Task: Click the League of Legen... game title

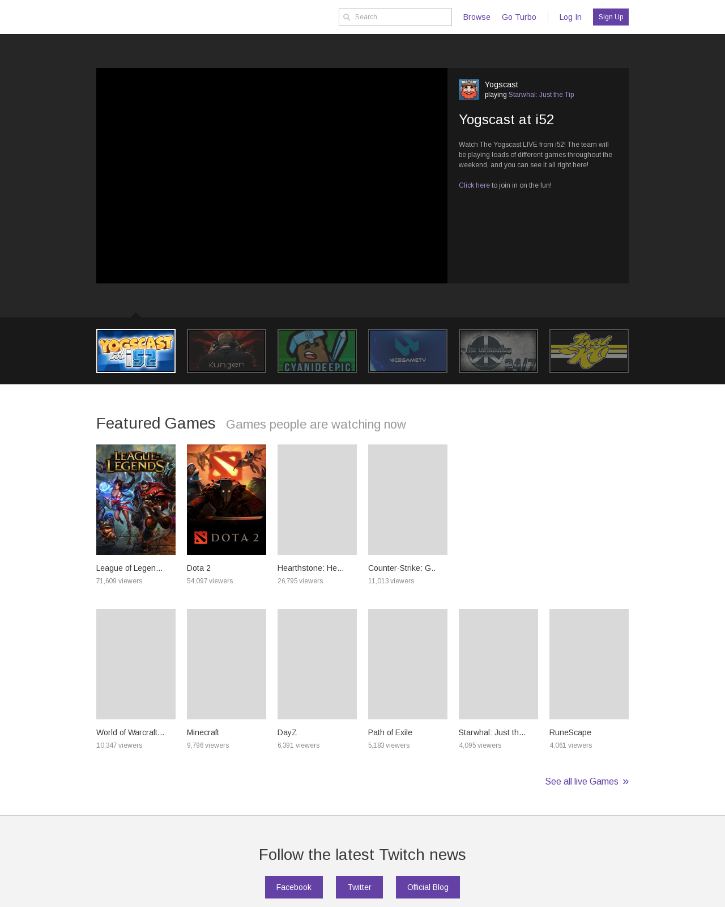Action: tap(129, 568)
